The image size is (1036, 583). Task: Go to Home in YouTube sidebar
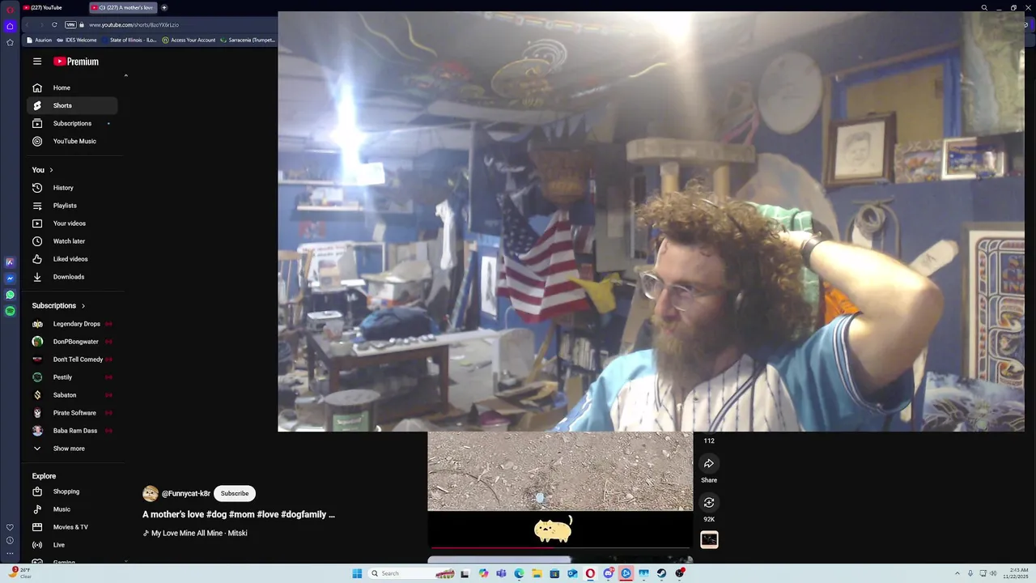click(x=72, y=87)
